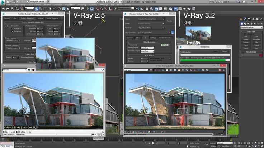This screenshot has height=148, width=264.
Task: Select the Geometry category icon
Action: coord(242,24)
